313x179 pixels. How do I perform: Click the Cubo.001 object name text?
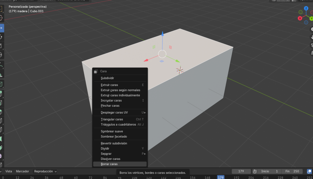[x=37, y=11]
